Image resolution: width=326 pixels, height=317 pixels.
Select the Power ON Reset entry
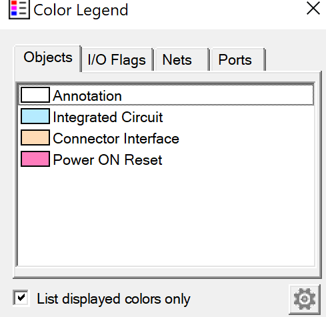(x=166, y=160)
